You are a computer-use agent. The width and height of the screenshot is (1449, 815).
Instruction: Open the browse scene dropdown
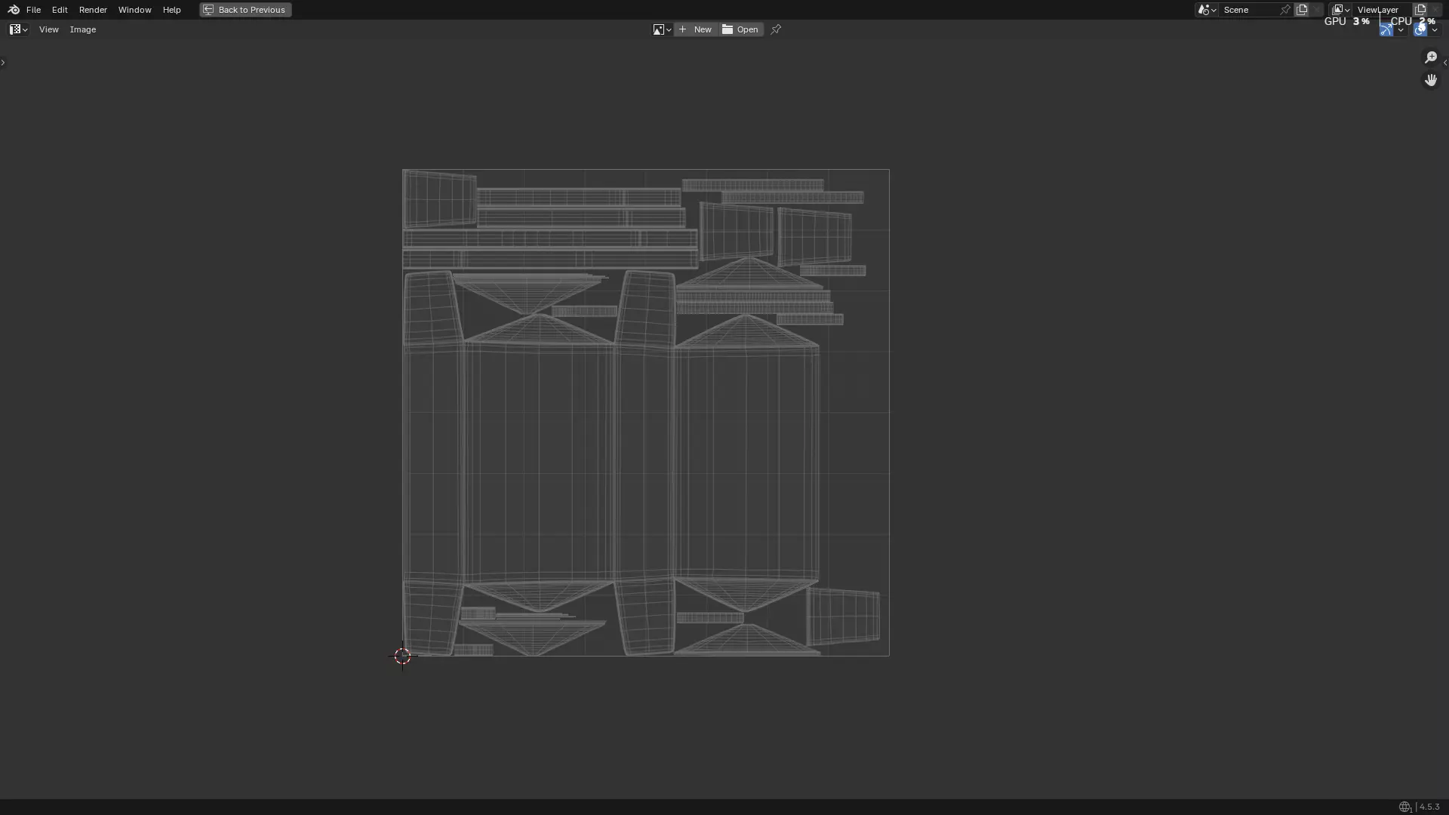1206,10
